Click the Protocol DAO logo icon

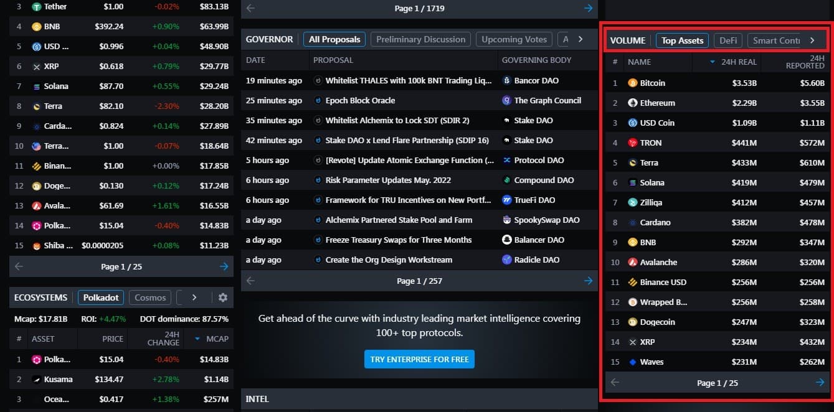pyautogui.click(x=507, y=160)
